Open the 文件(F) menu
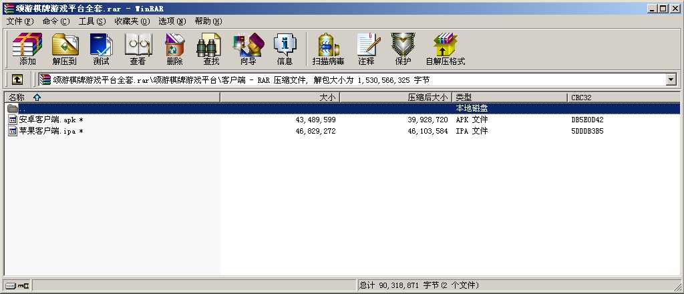This screenshot has width=684, height=294. [20, 21]
